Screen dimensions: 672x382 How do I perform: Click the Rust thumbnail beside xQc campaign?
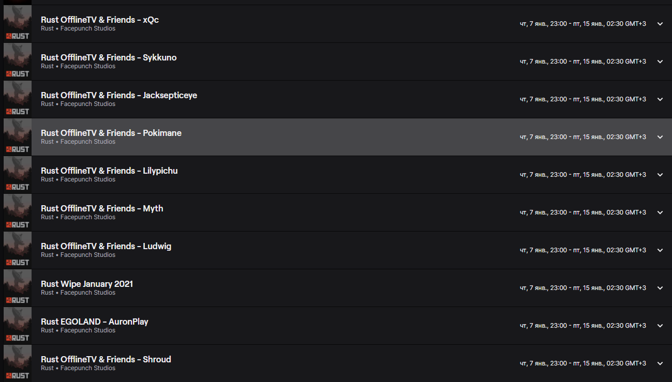pos(18,24)
